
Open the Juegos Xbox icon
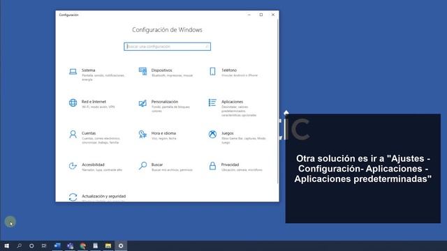click(212, 134)
